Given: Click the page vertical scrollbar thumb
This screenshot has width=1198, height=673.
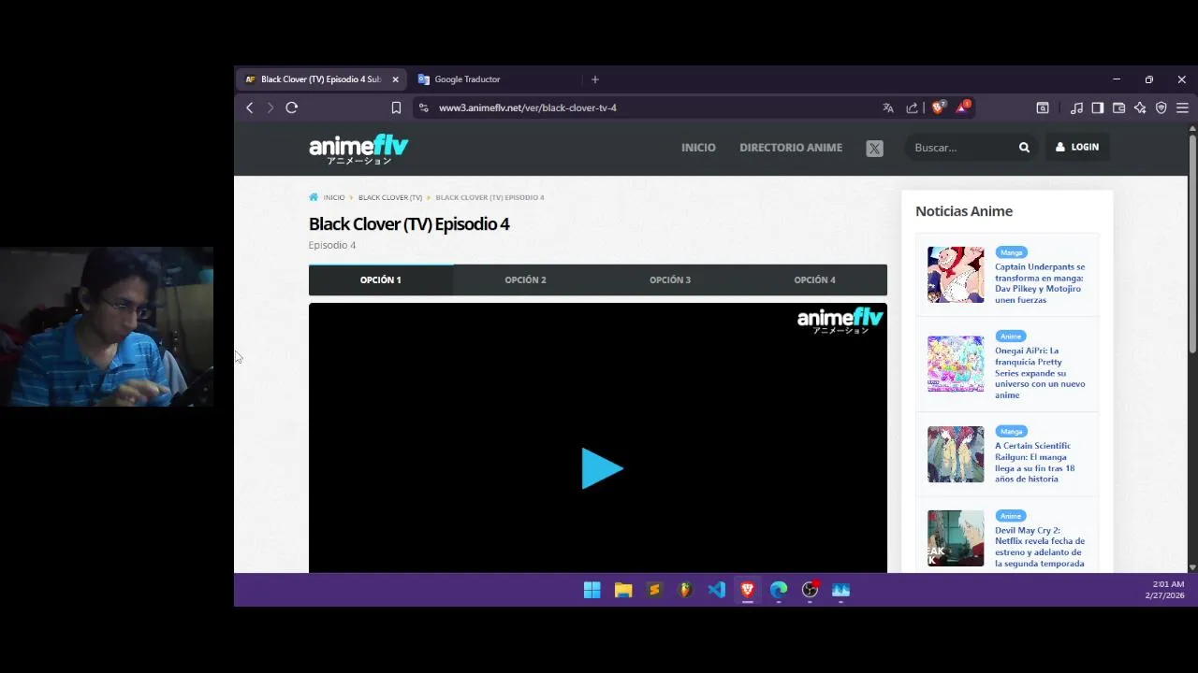Looking at the screenshot, I should [1192, 245].
